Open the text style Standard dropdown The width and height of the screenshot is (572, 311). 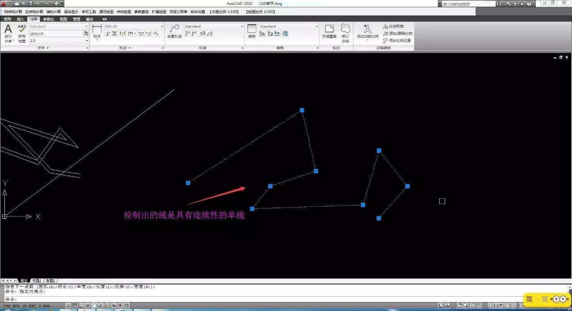pos(86,26)
